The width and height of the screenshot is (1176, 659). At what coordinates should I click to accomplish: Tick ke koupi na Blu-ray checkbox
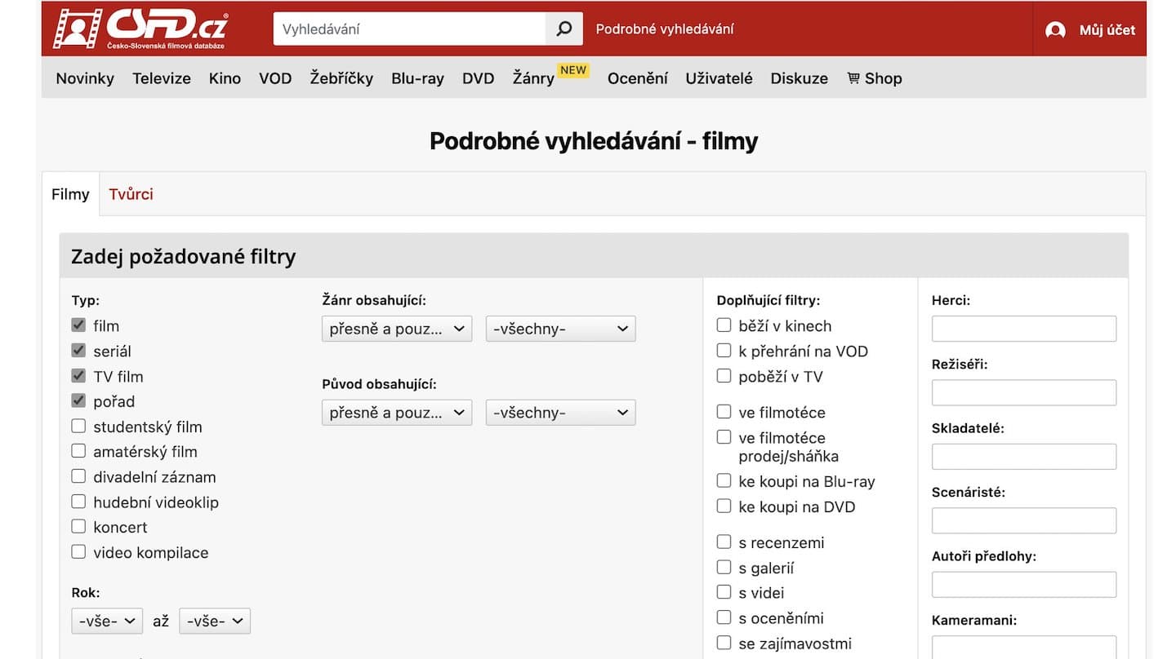724,481
